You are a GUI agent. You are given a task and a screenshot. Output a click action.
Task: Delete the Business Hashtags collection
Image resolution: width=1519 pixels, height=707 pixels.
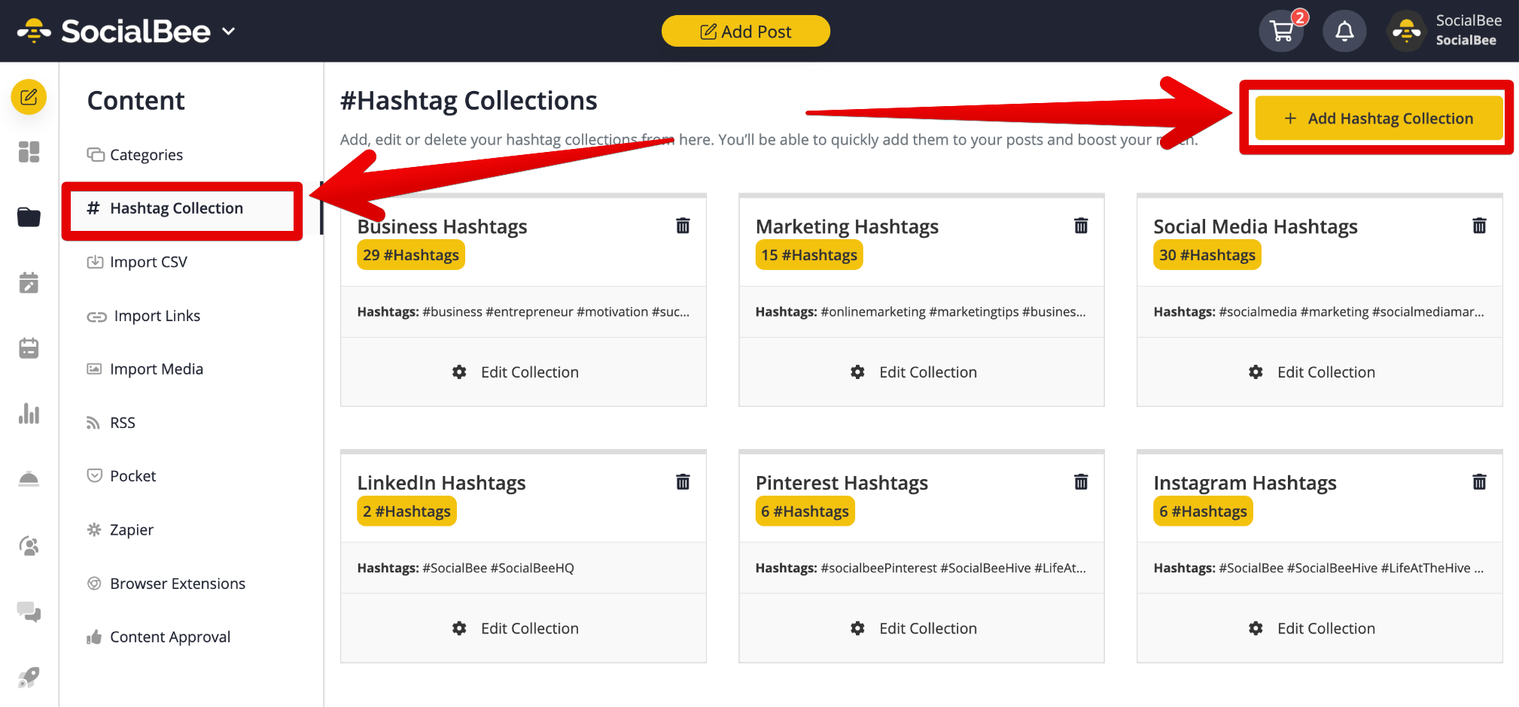[683, 226]
